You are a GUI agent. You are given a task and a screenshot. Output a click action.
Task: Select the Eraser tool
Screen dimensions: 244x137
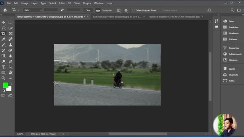pyautogui.click(x=10, y=50)
